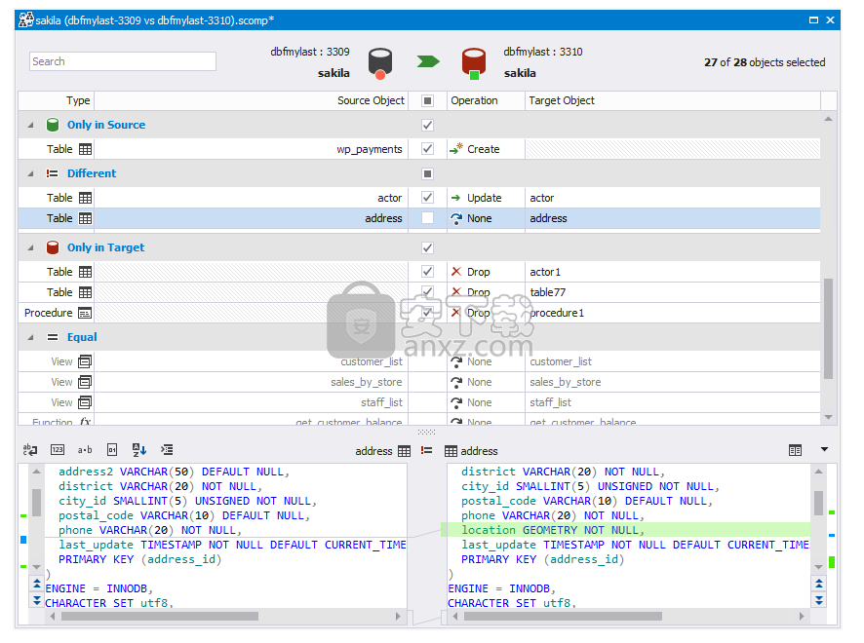
Task: Uncheck the wp_payments checkbox
Action: (x=427, y=149)
